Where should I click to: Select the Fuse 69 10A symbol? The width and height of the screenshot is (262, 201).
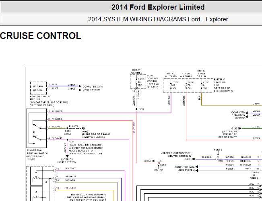click(171, 85)
